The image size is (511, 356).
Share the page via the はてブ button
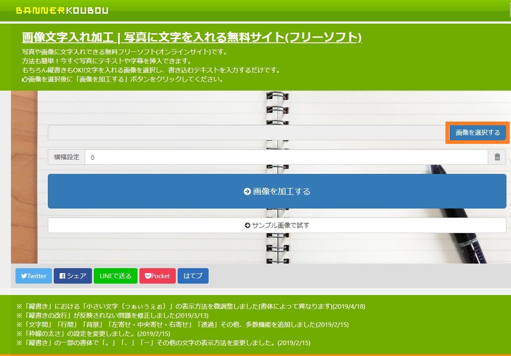point(193,276)
